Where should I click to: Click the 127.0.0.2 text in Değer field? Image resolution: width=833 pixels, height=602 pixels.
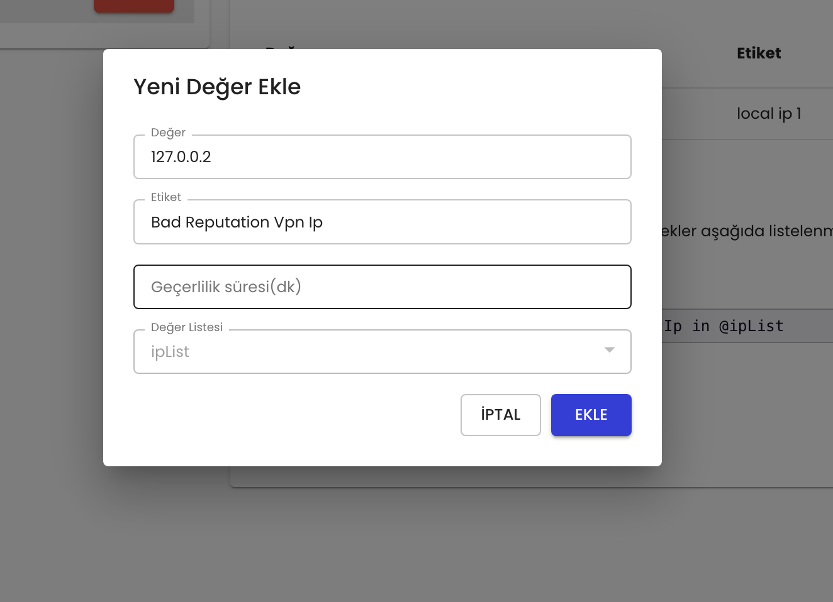(181, 156)
